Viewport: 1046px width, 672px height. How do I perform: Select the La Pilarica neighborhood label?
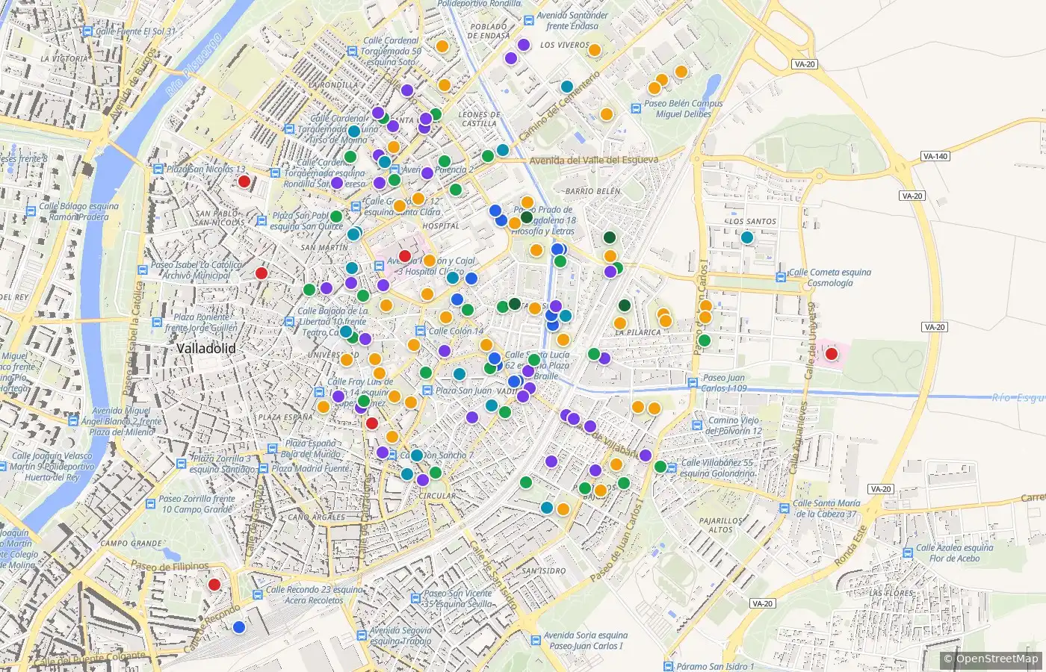tap(637, 332)
